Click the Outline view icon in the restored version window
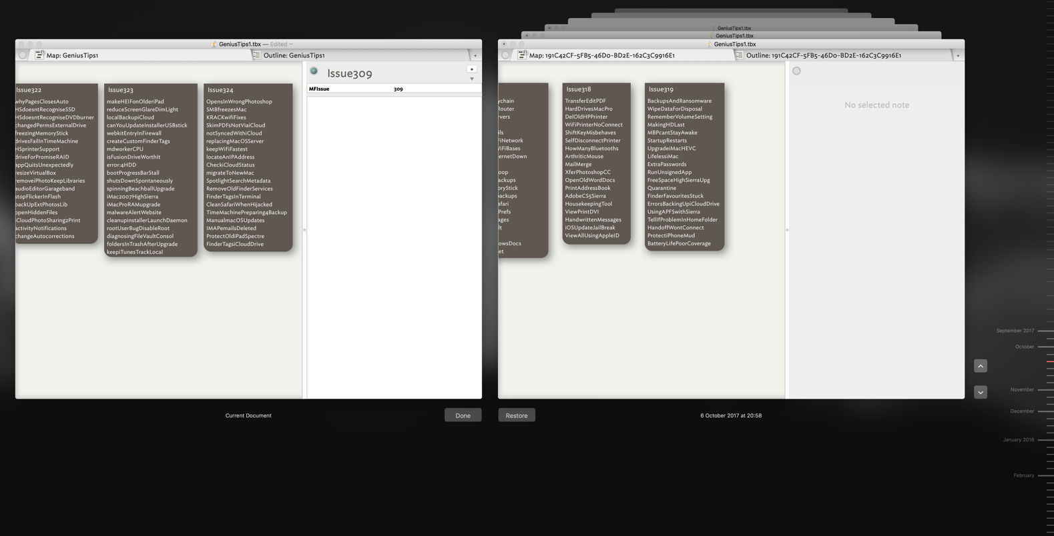The height and width of the screenshot is (536, 1054). 739,55
